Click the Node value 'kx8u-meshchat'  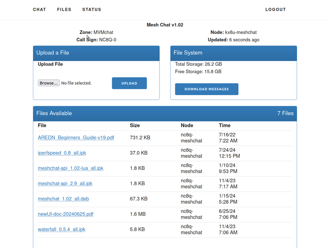[x=241, y=32]
